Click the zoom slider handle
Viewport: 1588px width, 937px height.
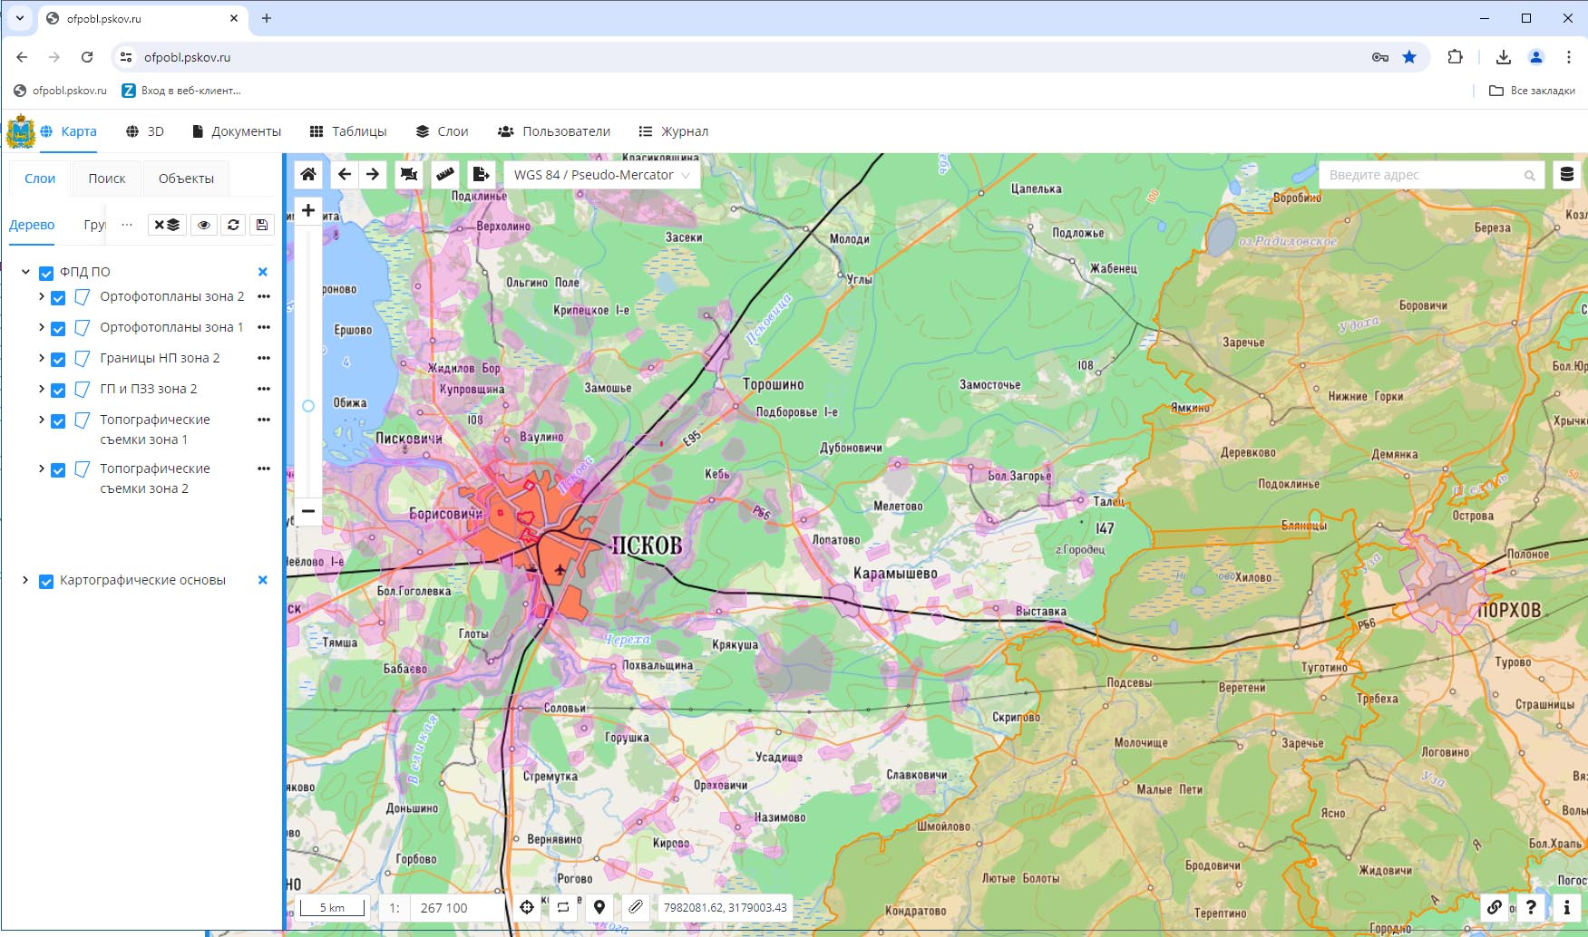pos(308,406)
